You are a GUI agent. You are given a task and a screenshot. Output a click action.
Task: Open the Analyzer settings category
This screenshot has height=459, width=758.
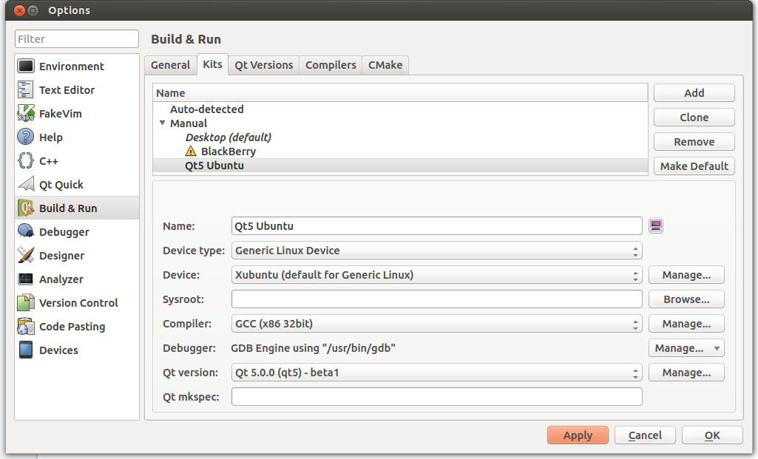coord(77,279)
